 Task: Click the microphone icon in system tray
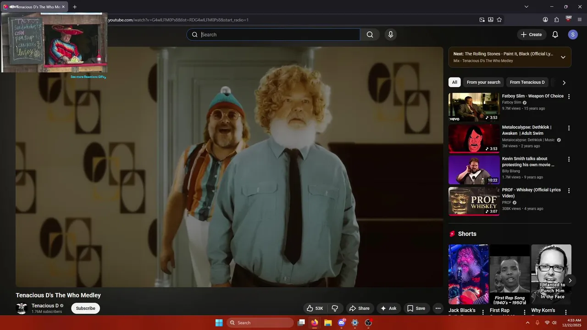tap(537, 323)
